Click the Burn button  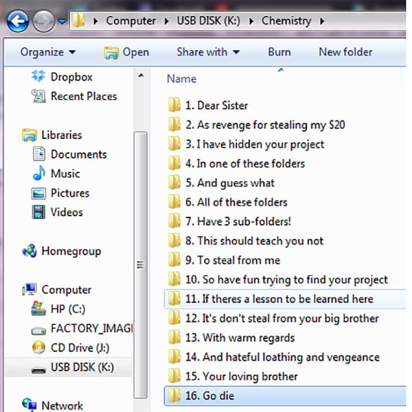point(279,52)
